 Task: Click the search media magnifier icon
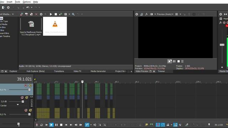(x=73, y=14)
